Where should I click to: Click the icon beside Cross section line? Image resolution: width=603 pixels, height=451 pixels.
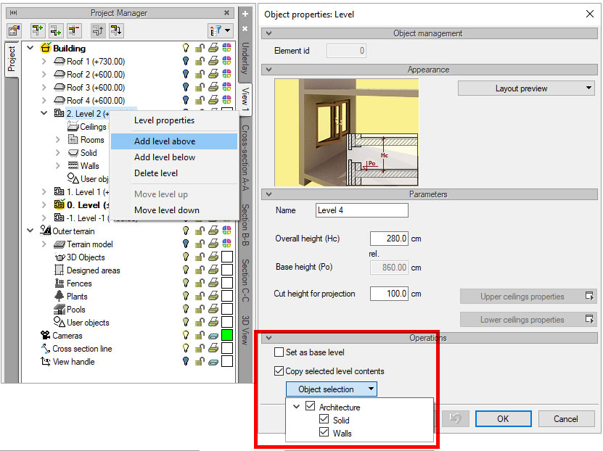tap(46, 349)
